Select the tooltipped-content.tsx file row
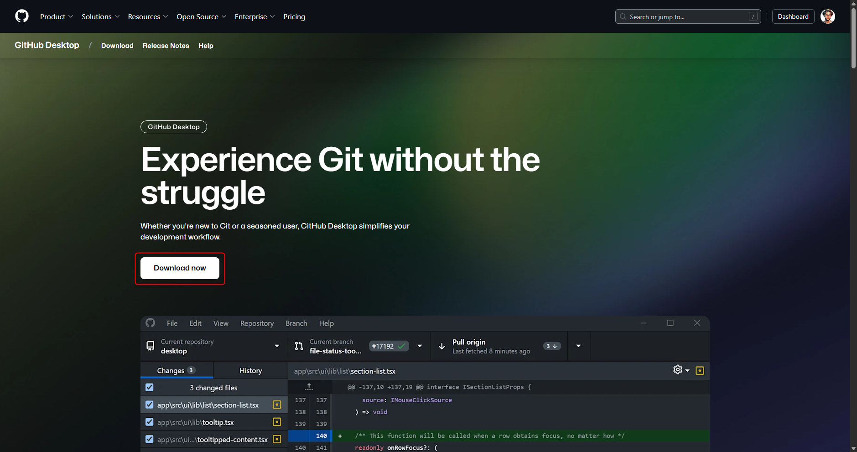857x452 pixels. click(x=214, y=439)
